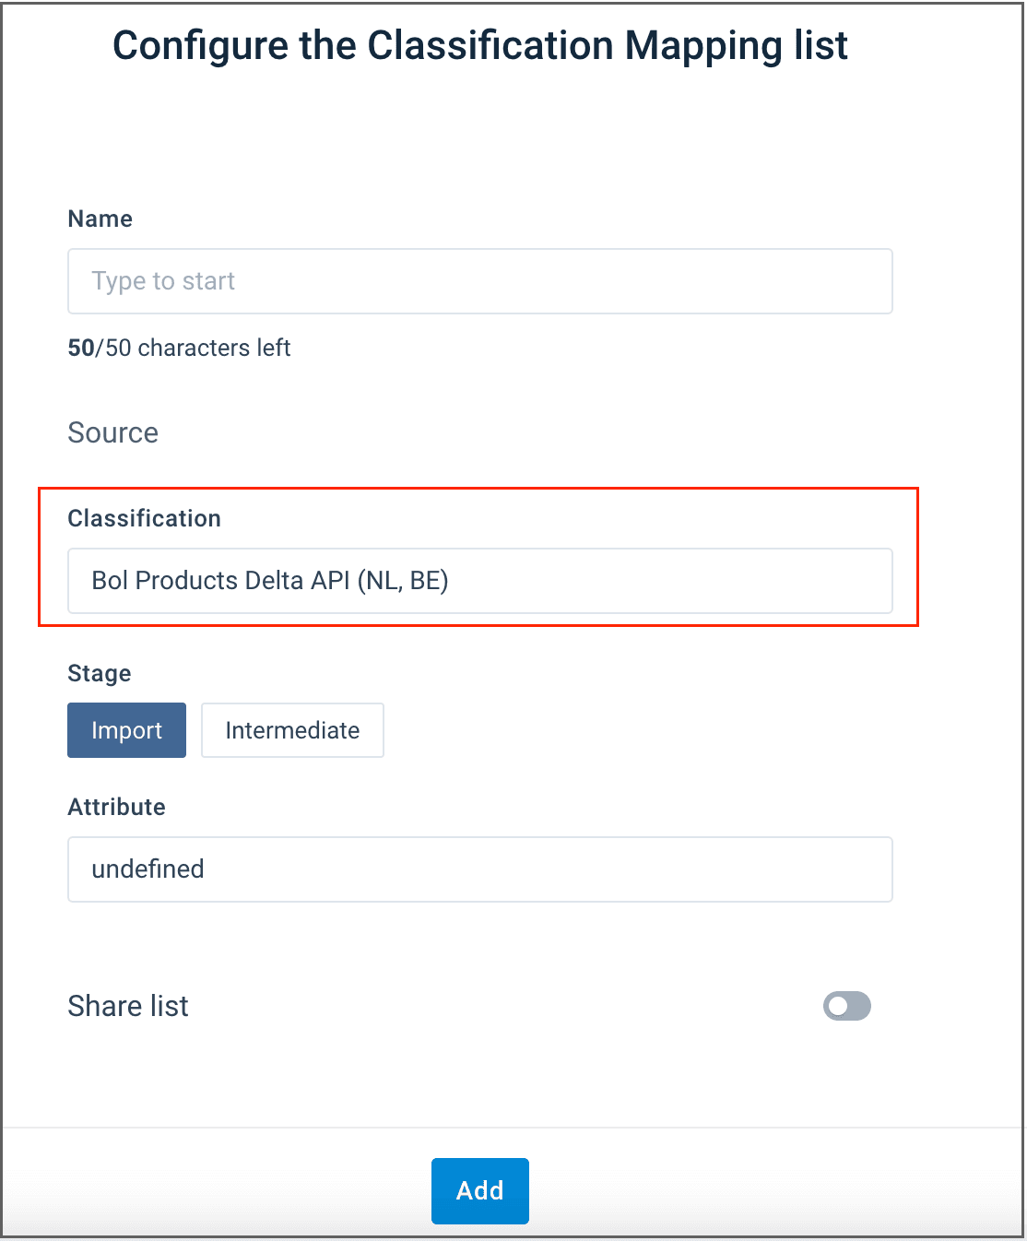Enable the Share list toggle
1027x1241 pixels.
coord(846,1006)
